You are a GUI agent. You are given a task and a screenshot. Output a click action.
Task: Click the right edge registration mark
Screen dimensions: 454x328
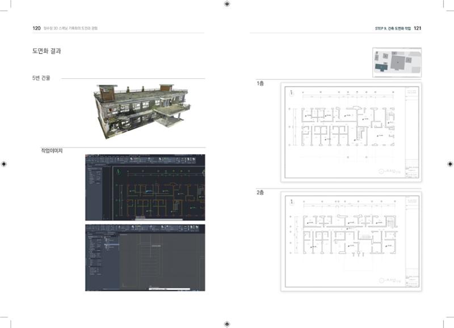[450, 164]
